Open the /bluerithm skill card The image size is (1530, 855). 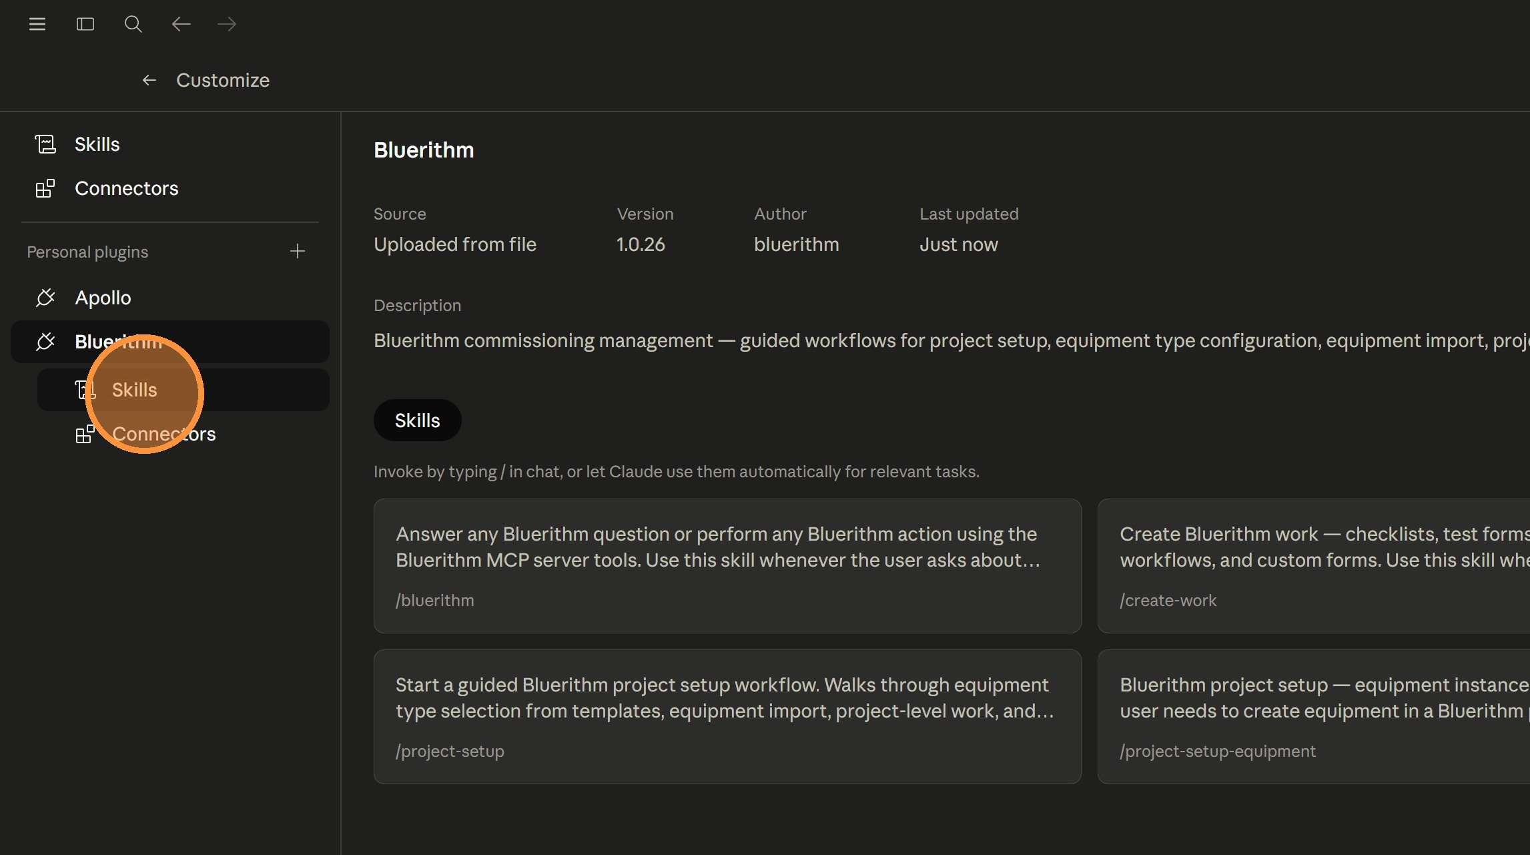tap(727, 565)
